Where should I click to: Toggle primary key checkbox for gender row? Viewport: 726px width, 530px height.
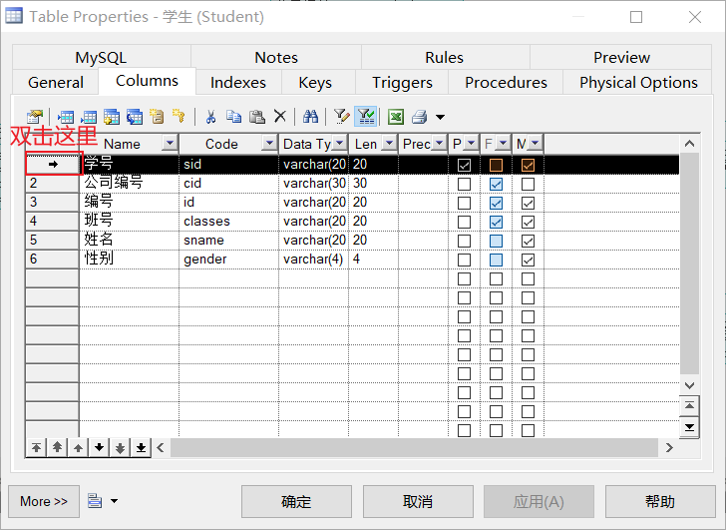(x=464, y=260)
